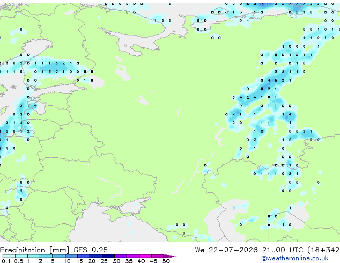The height and width of the screenshot is (263, 340).
Task: Click the legend swatch between 20 and 25
Action: (96, 256)
